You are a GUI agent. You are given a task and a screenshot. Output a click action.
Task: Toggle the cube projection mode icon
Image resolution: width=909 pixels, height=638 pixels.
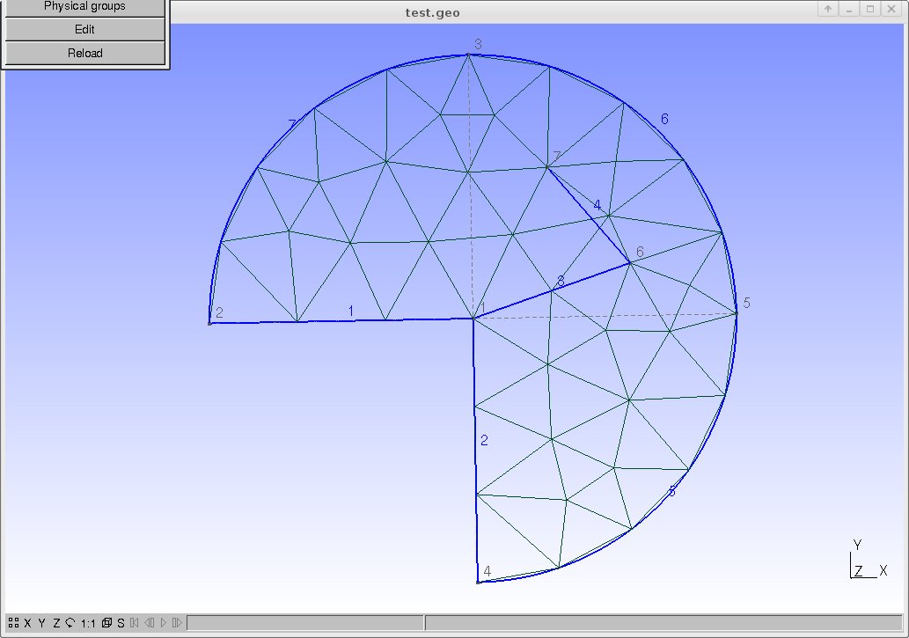[106, 623]
